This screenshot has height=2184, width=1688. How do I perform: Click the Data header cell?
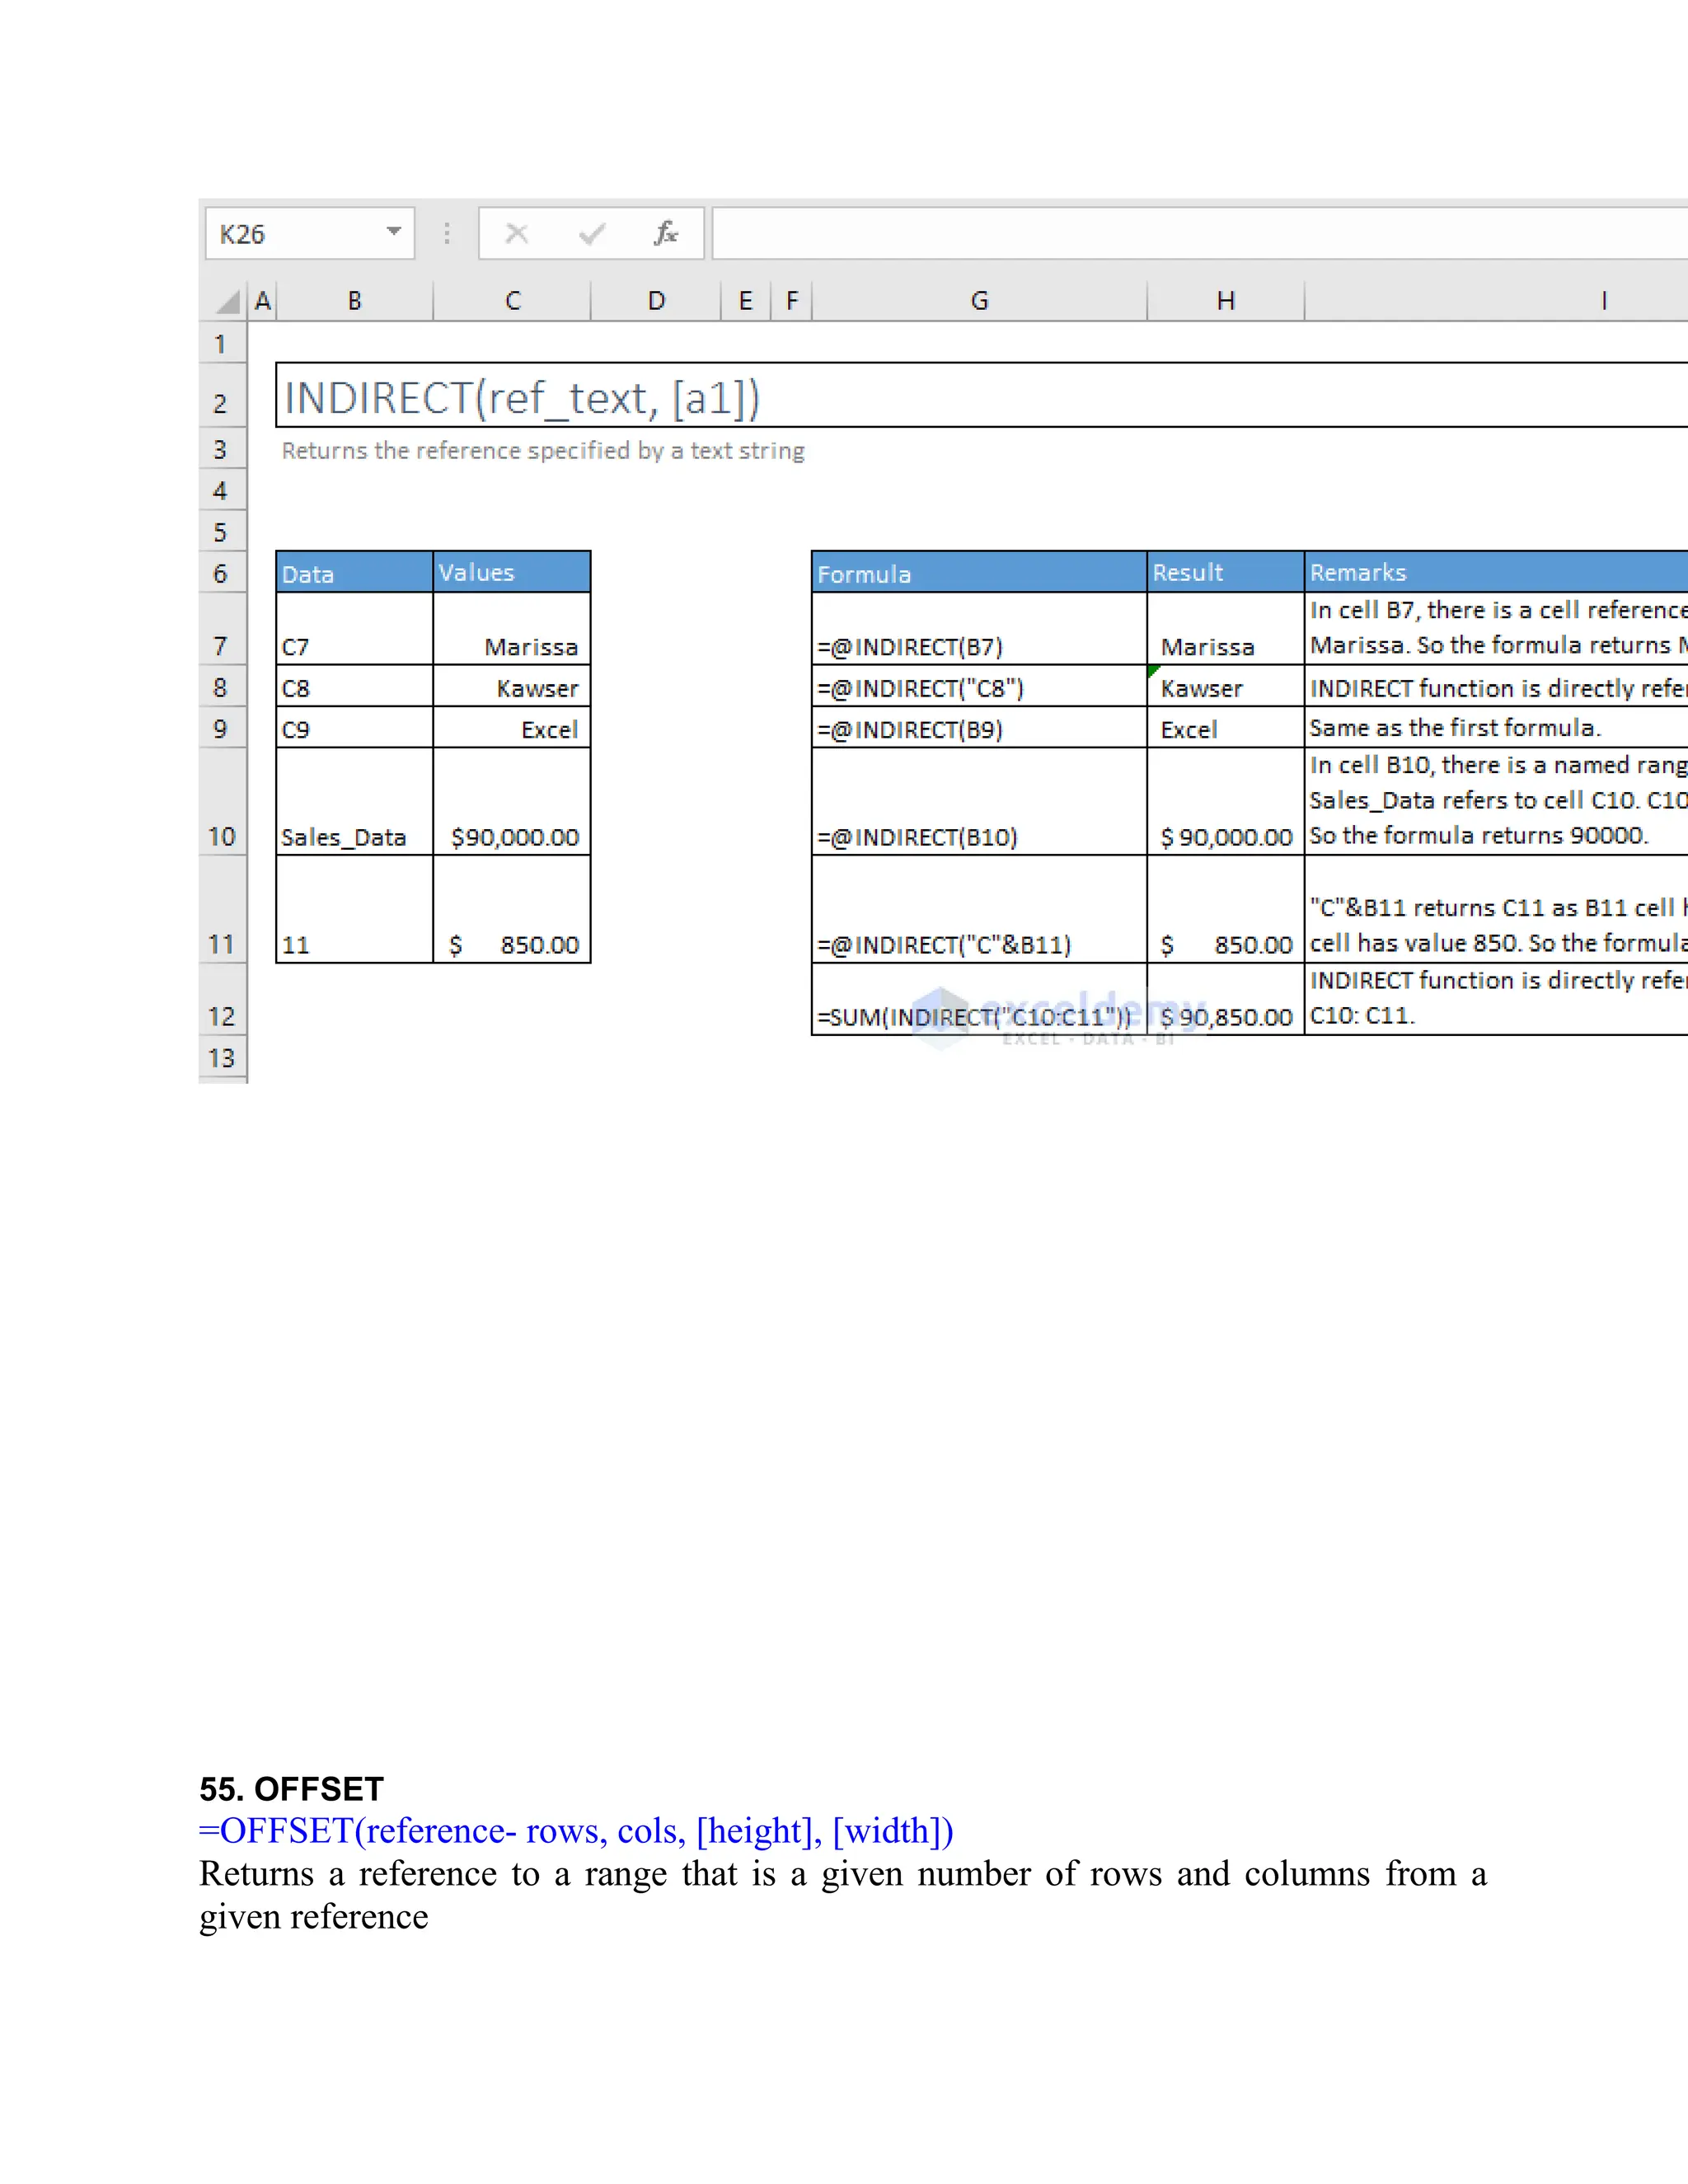[x=354, y=572]
